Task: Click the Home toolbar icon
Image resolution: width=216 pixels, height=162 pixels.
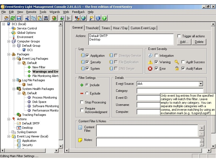Action: click(x=6, y=18)
